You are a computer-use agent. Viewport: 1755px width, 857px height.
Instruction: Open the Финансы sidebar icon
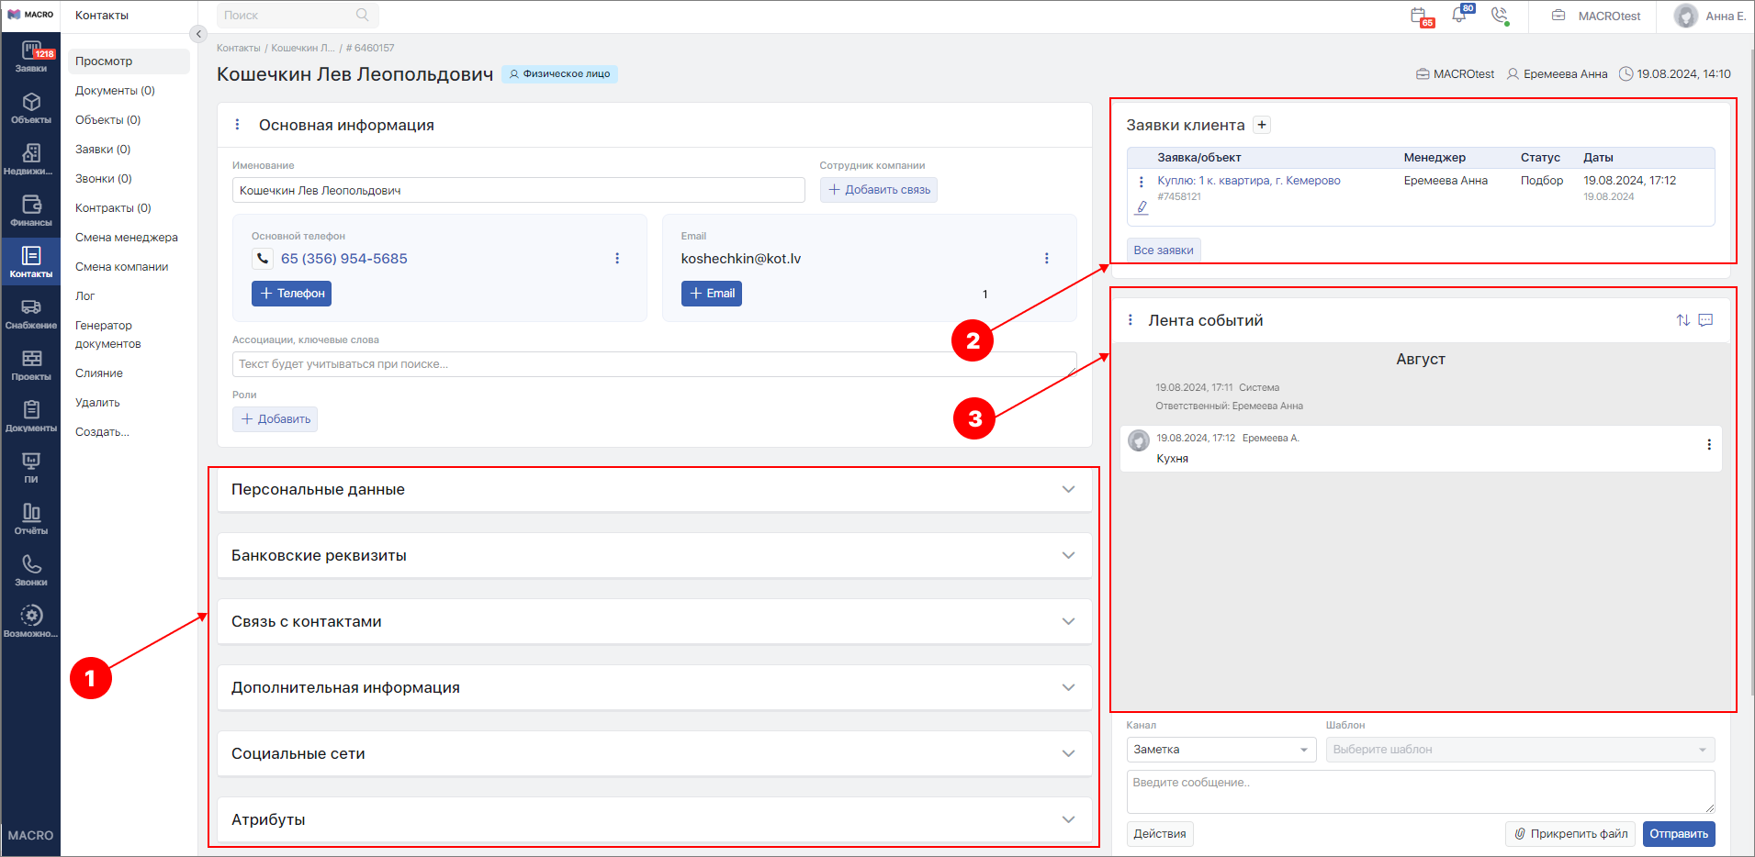[30, 211]
